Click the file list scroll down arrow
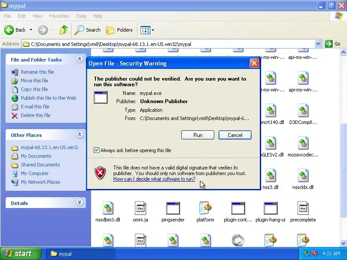 pos(343,243)
